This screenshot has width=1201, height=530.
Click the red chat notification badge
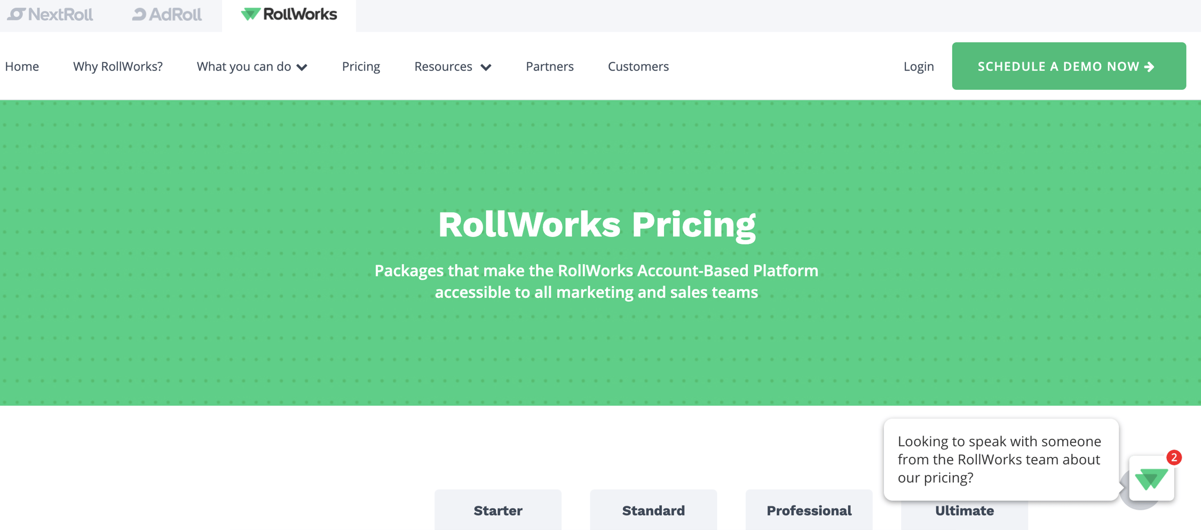click(x=1174, y=457)
